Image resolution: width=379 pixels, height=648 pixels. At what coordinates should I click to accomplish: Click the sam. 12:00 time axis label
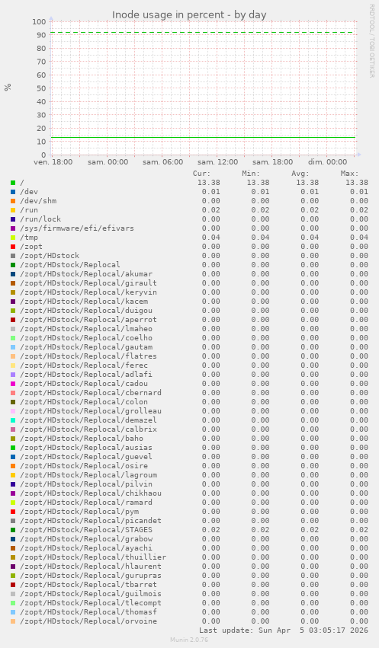click(x=217, y=162)
